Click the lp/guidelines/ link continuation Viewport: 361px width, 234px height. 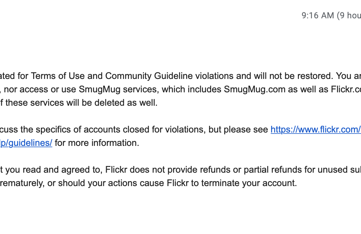[26, 143]
